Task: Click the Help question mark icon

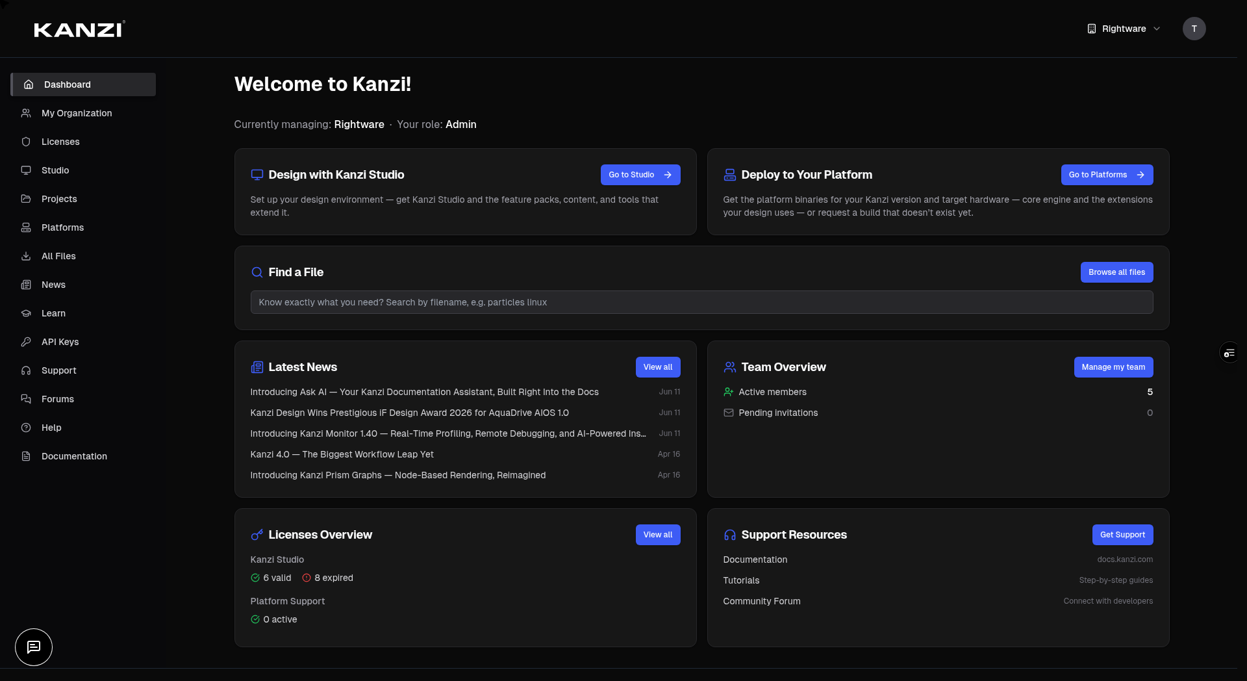Action: [x=26, y=428]
